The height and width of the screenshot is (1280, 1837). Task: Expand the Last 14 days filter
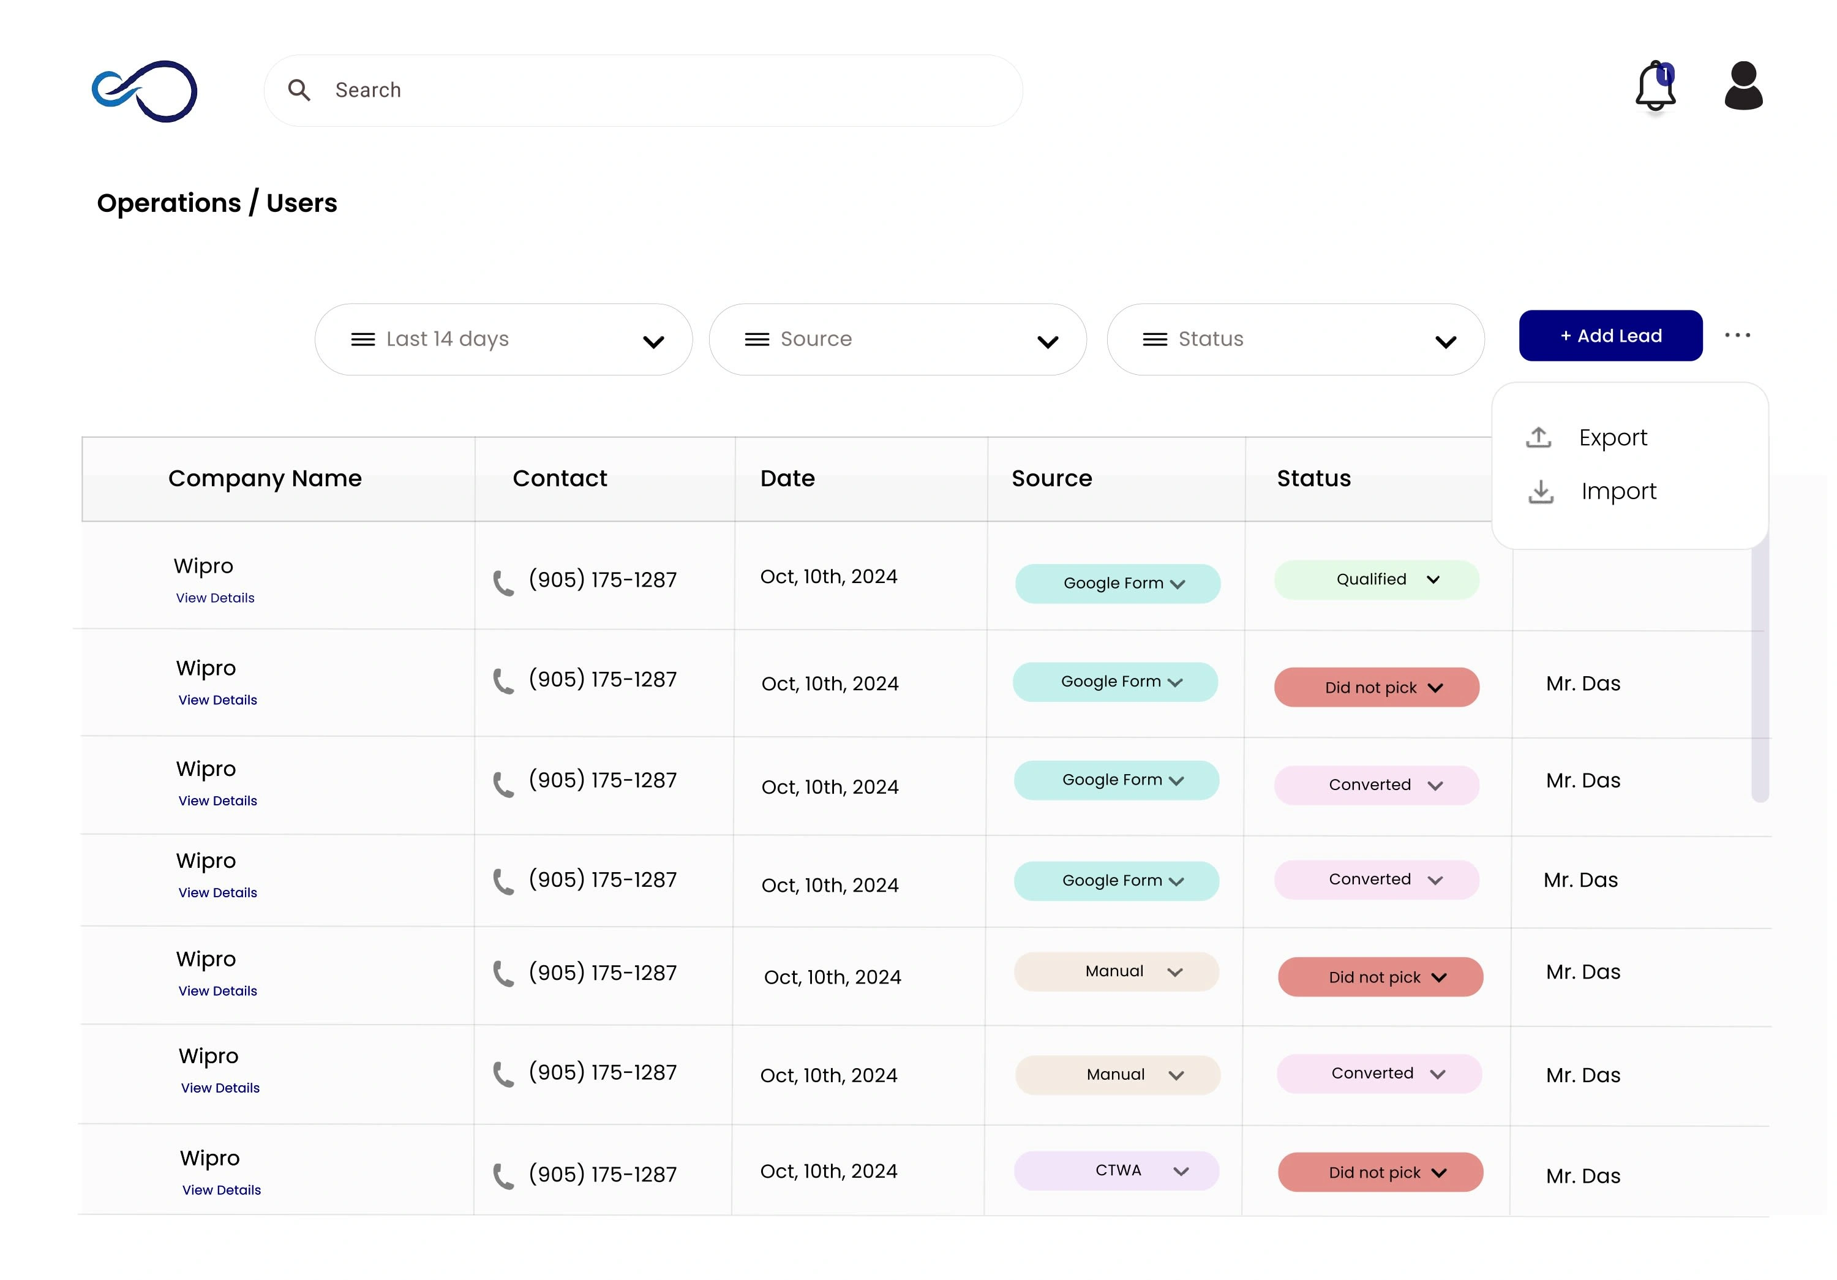[x=503, y=339]
